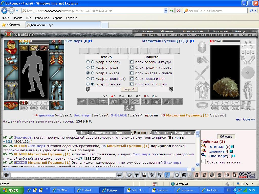This screenshot has width=259, height=194.
Task: Select блок живота и пояса defense
Action: (132, 73)
